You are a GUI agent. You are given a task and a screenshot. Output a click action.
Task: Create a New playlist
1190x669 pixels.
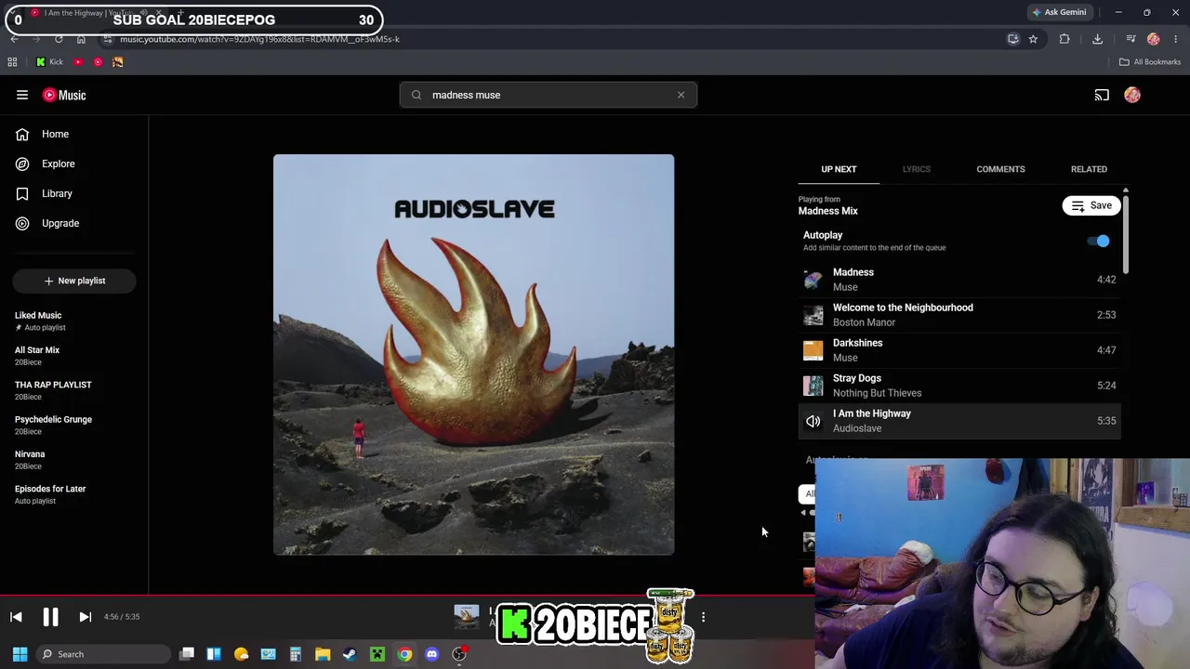click(x=74, y=281)
